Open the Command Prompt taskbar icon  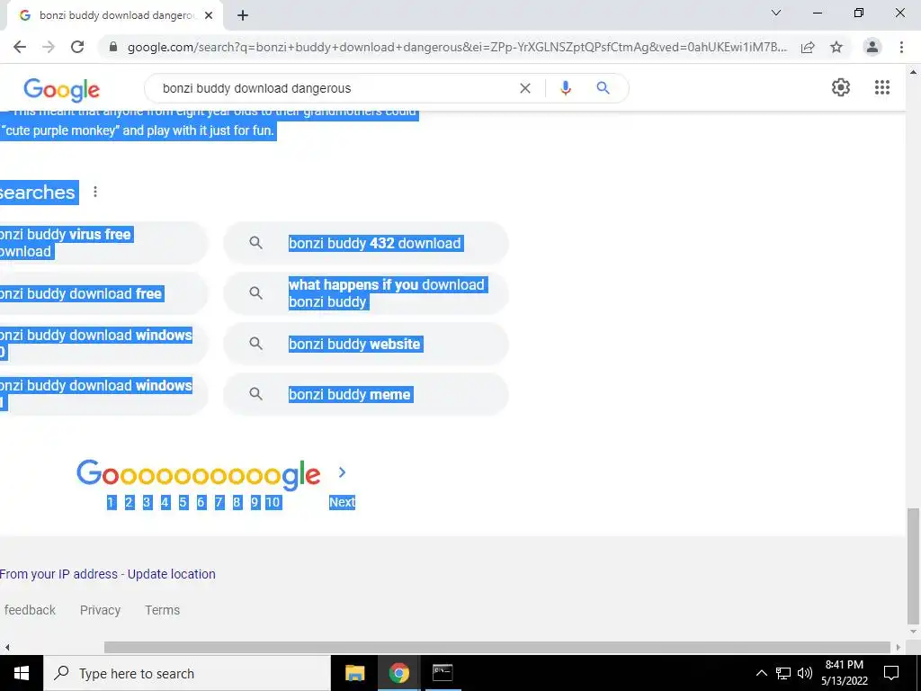click(443, 673)
